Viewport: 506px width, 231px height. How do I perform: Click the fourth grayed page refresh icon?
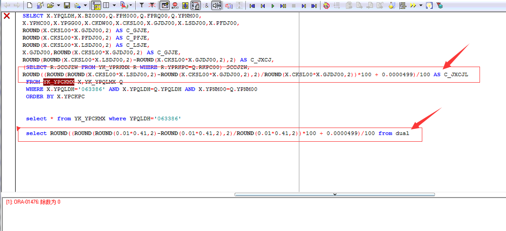click(x=380, y=5)
